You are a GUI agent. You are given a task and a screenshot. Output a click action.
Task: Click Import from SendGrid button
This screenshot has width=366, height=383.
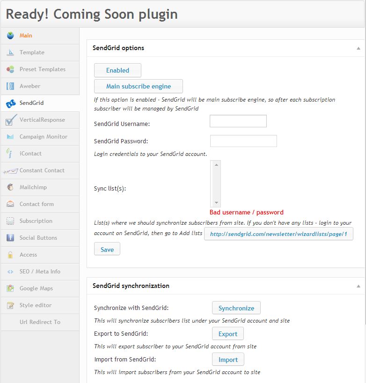pos(228,359)
